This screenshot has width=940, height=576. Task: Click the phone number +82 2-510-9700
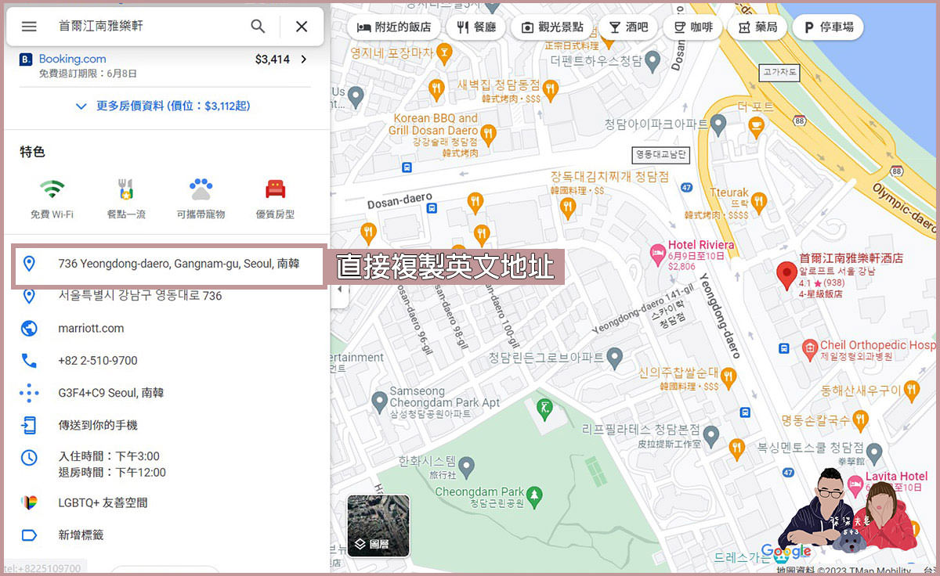(98, 361)
